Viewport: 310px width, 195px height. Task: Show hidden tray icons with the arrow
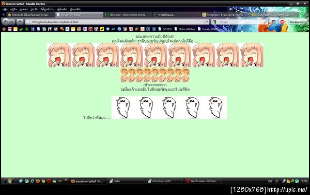[277, 181]
